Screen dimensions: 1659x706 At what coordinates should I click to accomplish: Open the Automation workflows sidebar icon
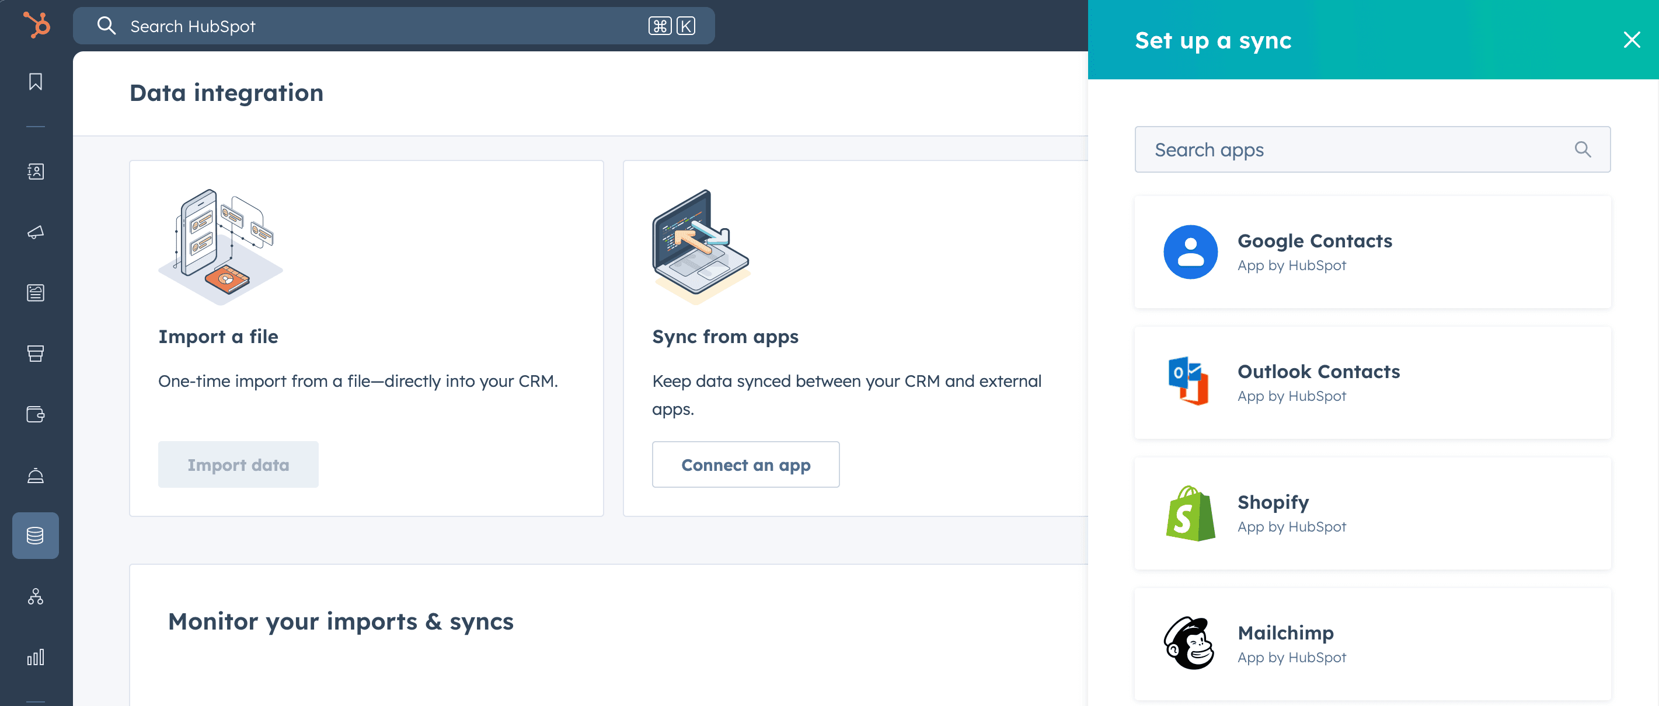point(36,596)
